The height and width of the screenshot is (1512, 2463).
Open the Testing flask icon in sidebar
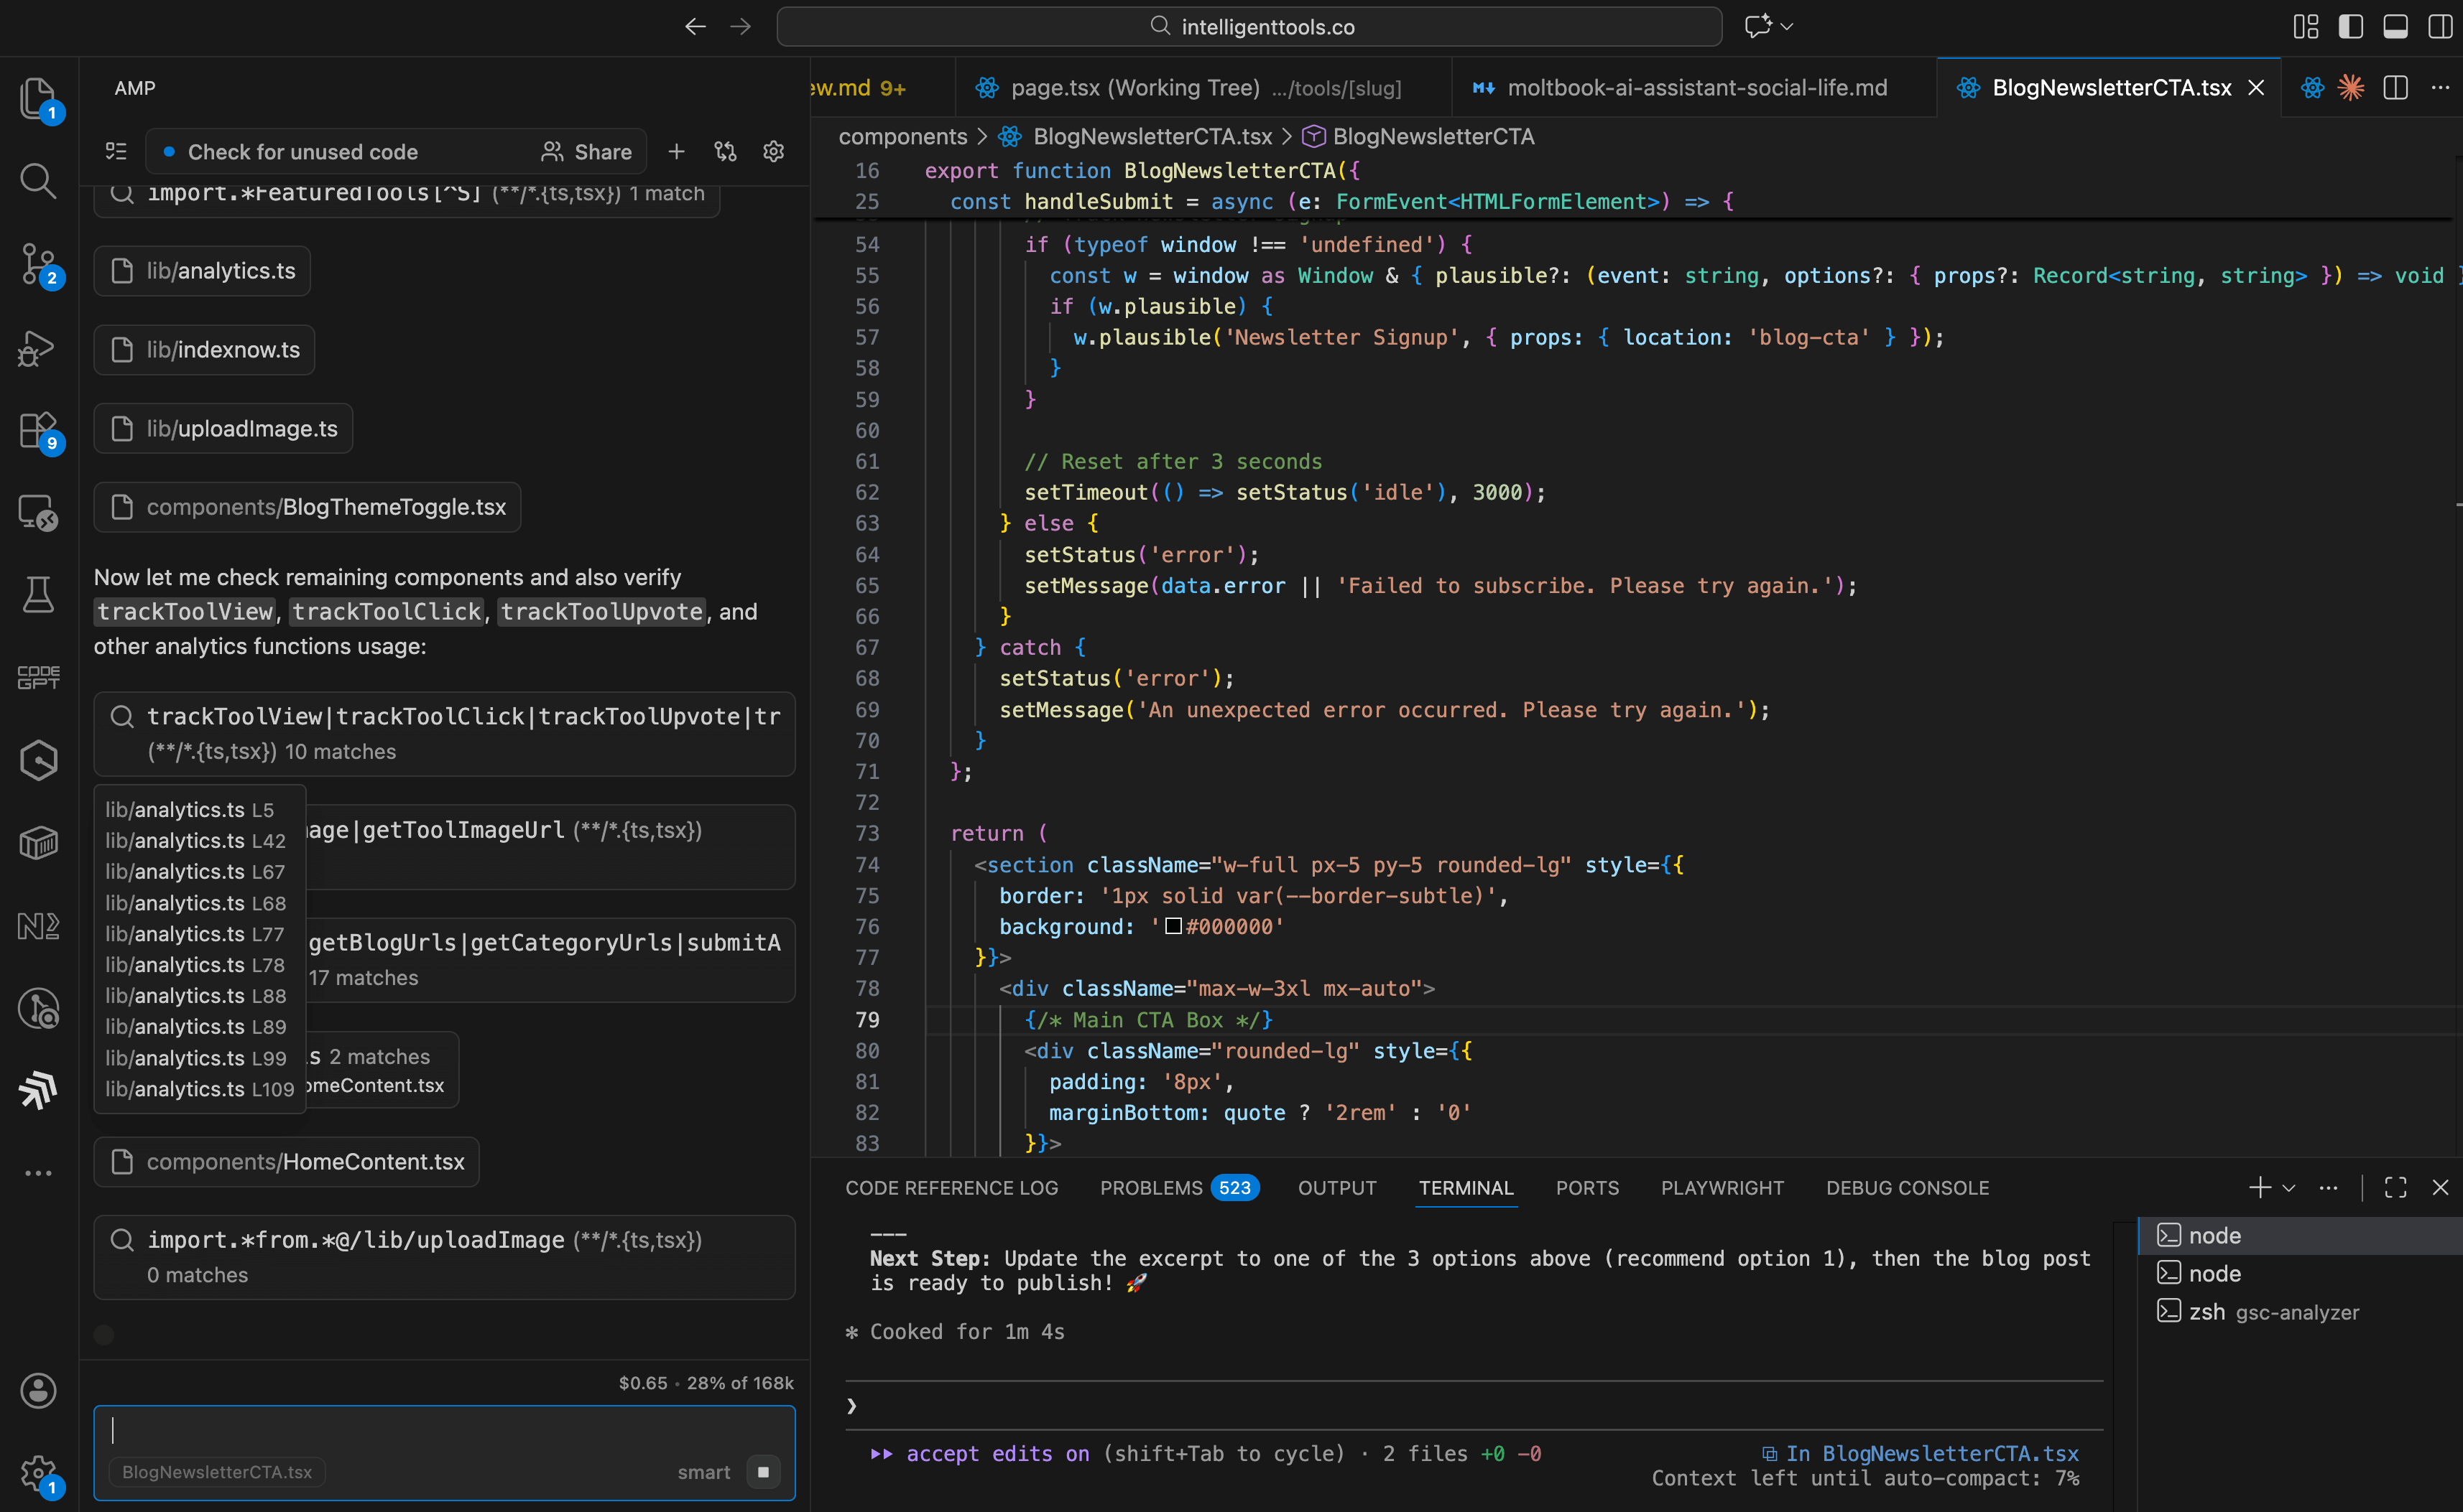(37, 594)
